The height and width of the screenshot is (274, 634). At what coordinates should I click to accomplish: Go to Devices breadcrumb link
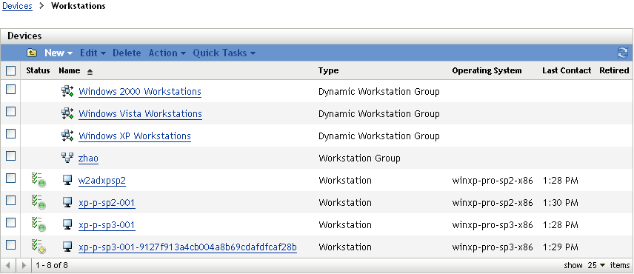click(17, 6)
